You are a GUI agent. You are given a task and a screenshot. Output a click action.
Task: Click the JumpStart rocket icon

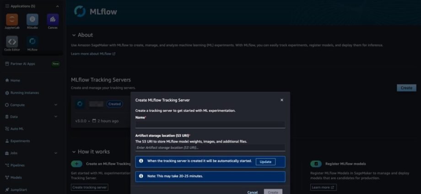[7, 189]
